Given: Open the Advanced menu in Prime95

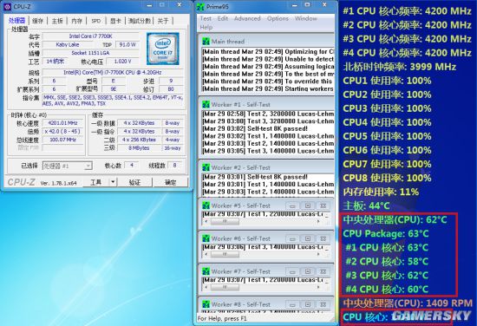Looking at the screenshot, I should coord(247,18).
